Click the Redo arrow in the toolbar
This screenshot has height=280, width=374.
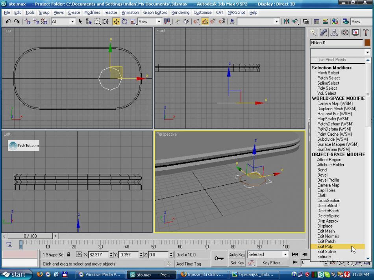click(x=17, y=22)
